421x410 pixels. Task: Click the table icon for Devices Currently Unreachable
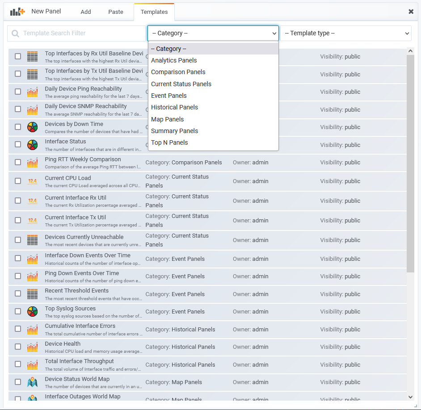(x=32, y=240)
